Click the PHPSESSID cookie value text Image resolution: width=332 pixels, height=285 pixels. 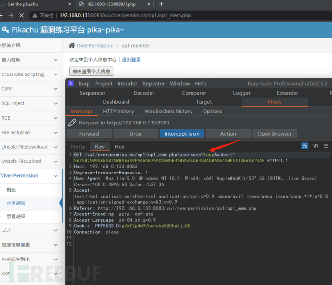[x=156, y=226]
